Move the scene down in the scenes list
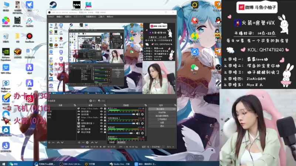Screen dimensions: 296x166 (x=62, y=142)
